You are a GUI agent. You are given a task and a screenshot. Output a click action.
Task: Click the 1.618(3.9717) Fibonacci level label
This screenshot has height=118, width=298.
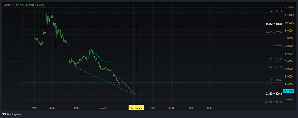point(274,67)
